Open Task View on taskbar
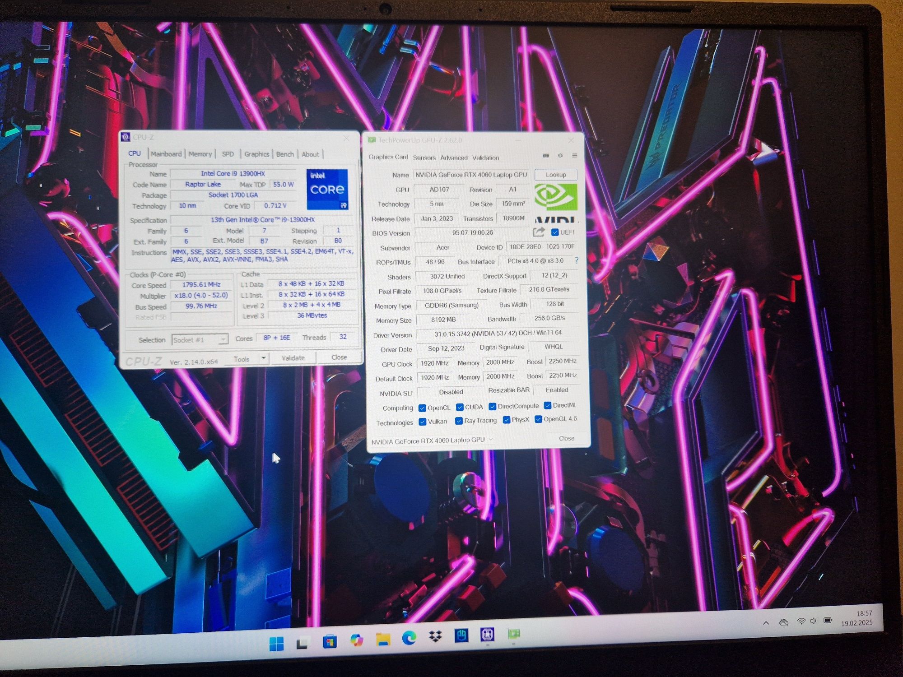 (302, 643)
